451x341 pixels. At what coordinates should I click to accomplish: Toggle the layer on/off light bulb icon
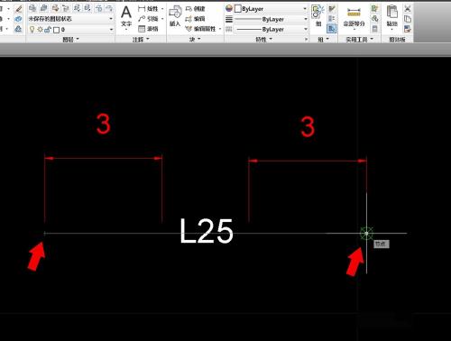[x=32, y=30]
